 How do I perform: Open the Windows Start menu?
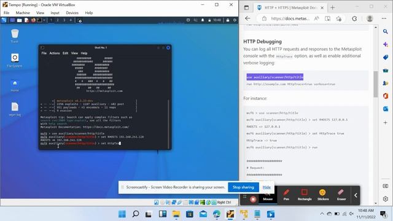pos(122,214)
